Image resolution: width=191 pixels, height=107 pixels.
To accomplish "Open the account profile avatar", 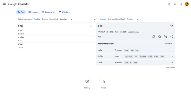I will [187, 4].
